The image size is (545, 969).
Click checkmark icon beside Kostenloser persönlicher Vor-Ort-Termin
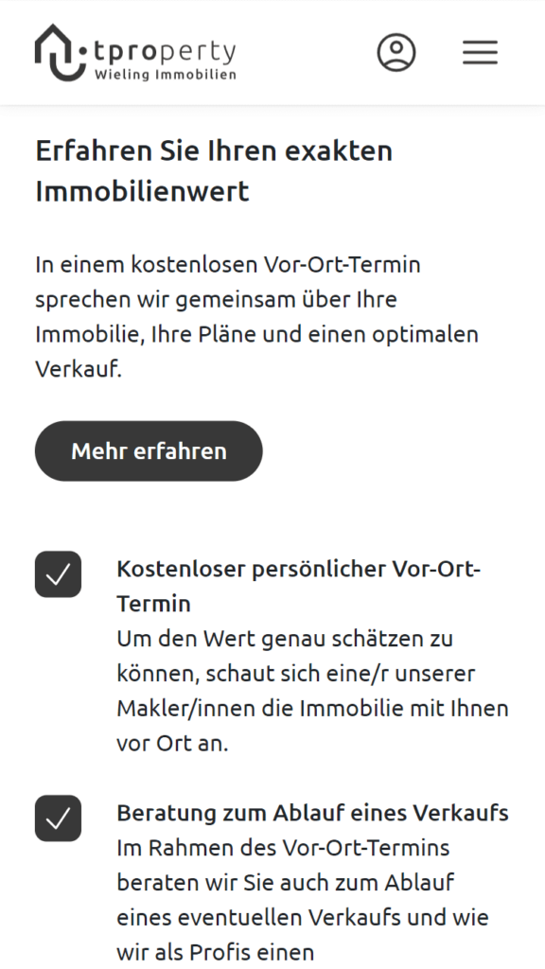pos(58,574)
